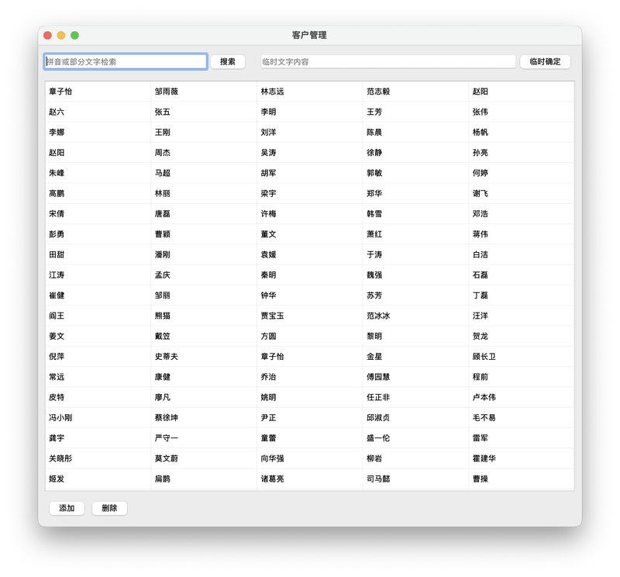
Task: Select the 马超 cell
Action: [204, 173]
